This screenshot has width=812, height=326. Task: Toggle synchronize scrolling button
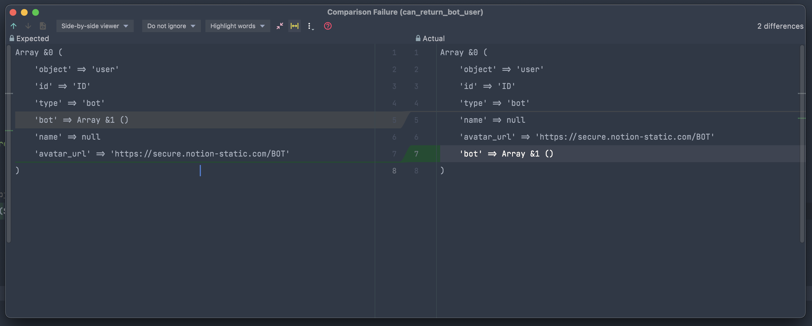pyautogui.click(x=294, y=26)
